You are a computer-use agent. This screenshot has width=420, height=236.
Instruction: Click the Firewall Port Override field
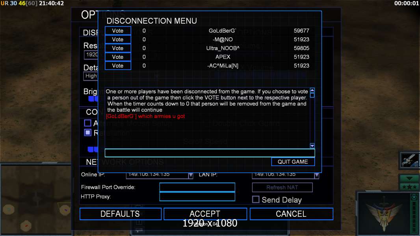(197, 187)
